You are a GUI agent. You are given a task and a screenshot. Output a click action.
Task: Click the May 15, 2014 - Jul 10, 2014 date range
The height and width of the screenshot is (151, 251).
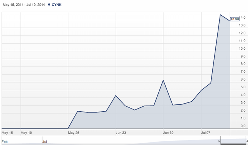point(24,5)
